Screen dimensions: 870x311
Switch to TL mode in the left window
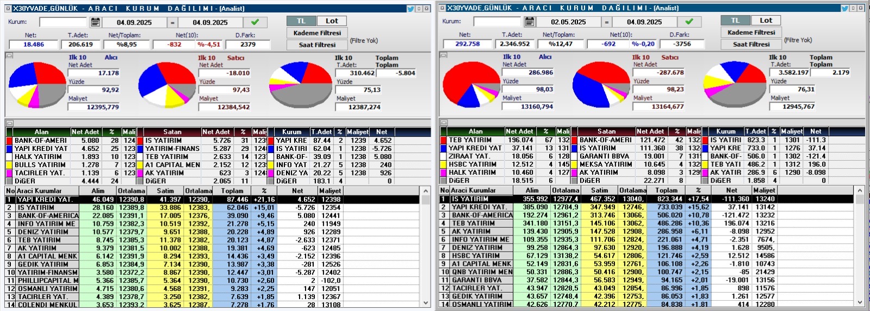(x=301, y=21)
